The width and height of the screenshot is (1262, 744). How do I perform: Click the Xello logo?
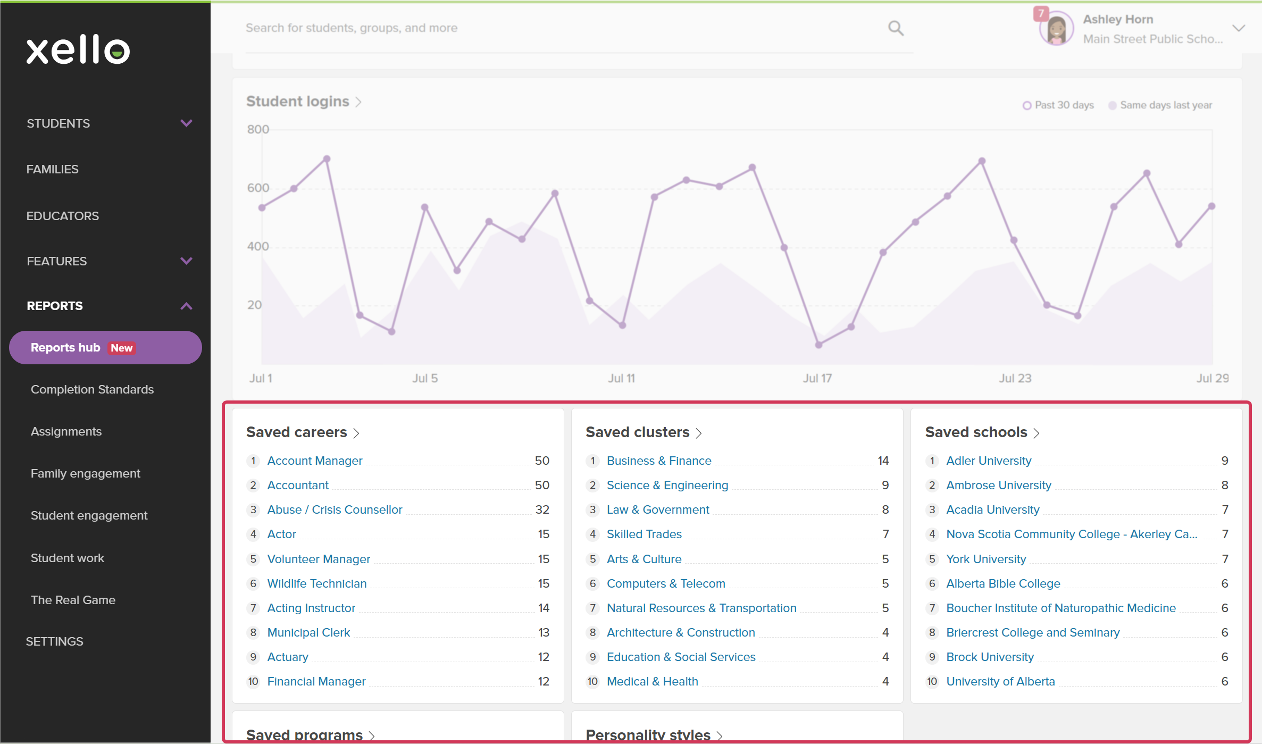[78, 50]
